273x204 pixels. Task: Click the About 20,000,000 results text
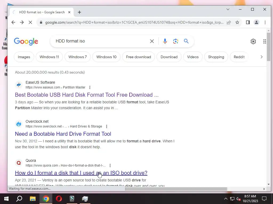pyautogui.click(x=50, y=72)
